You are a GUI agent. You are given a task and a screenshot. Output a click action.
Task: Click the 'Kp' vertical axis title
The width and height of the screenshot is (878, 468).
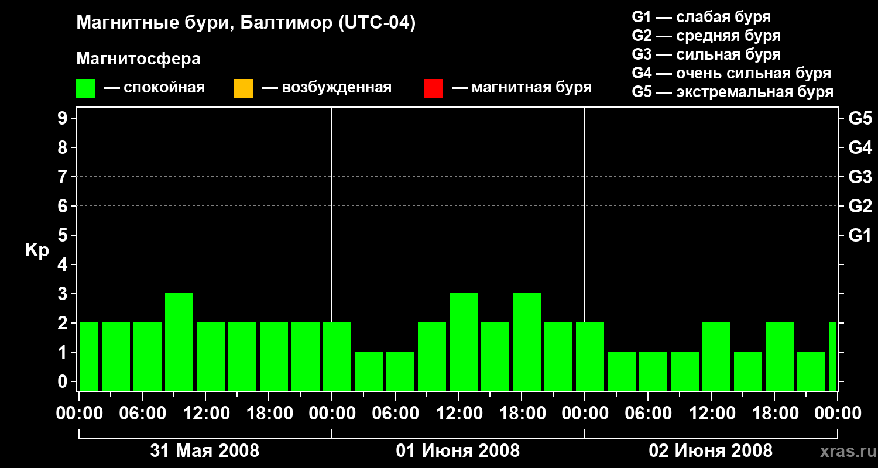37,250
